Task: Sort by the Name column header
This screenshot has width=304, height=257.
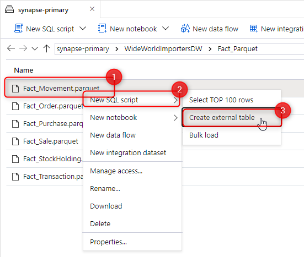Action: click(x=24, y=70)
